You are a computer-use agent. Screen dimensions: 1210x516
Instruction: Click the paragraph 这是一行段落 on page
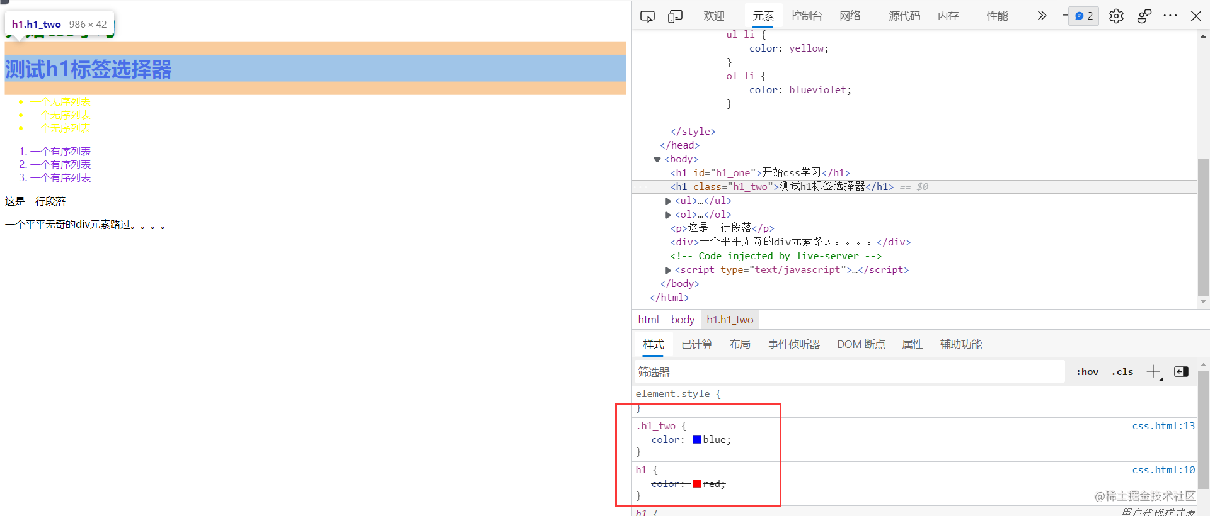pyautogui.click(x=35, y=201)
